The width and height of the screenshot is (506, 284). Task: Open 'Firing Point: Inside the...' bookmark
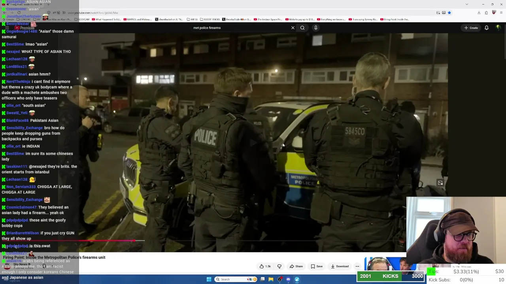pyautogui.click(x=395, y=19)
